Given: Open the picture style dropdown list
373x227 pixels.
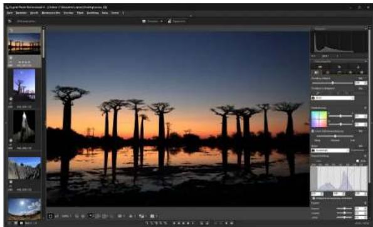Looking at the screenshot, I should pos(330,150).
